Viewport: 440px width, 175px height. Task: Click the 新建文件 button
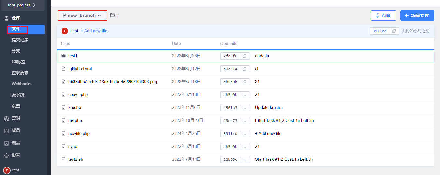[x=417, y=16]
